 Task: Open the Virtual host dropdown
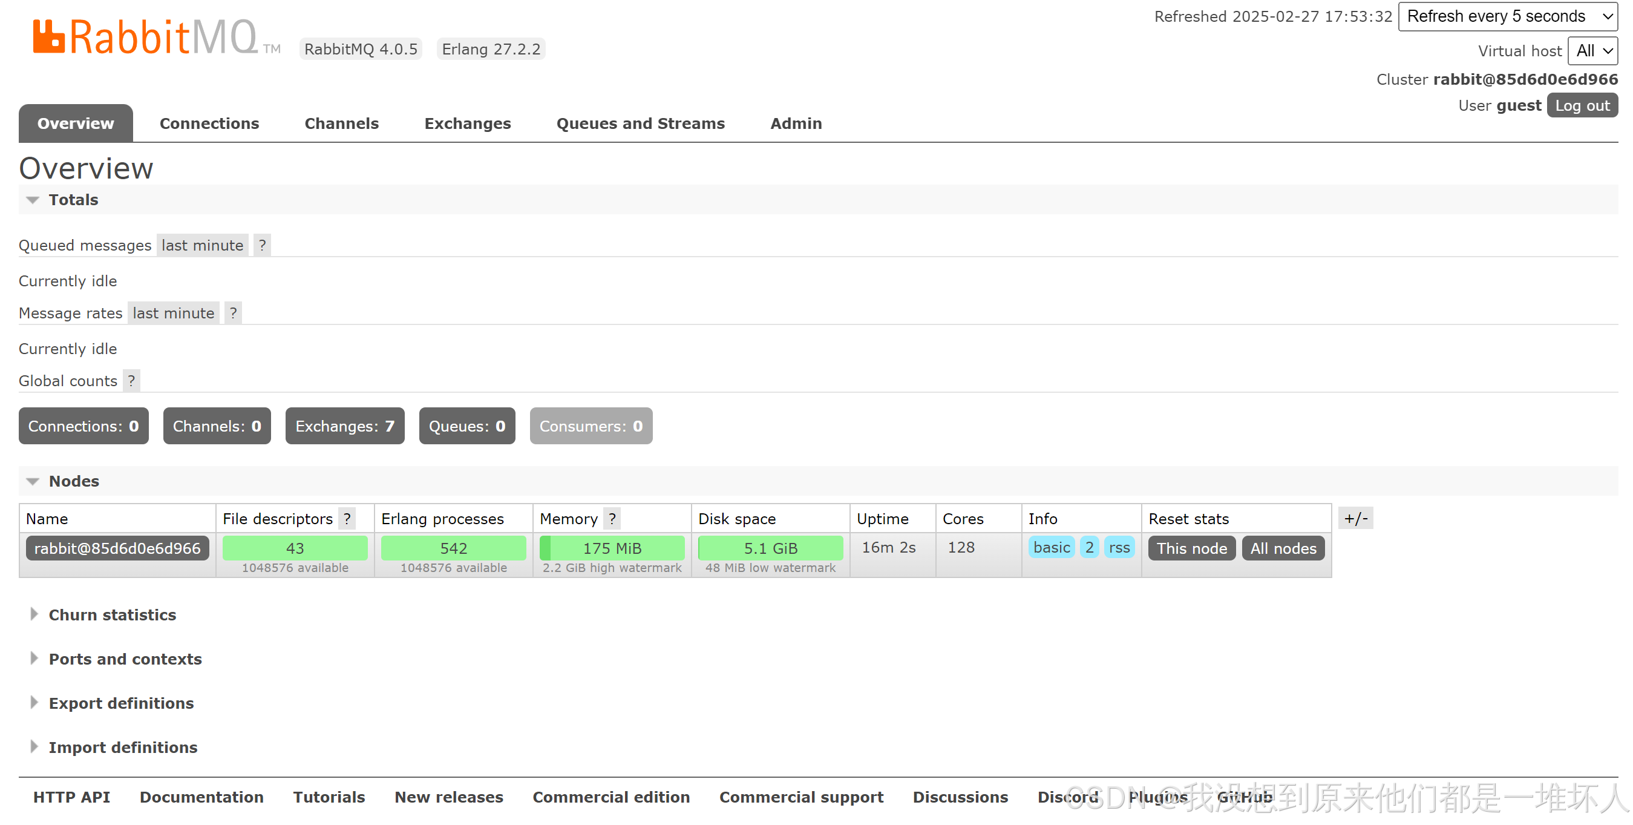point(1592,51)
